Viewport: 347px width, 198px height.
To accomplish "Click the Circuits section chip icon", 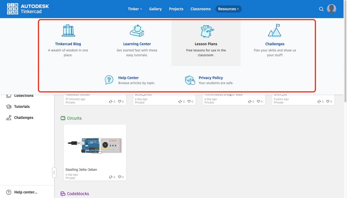I will point(63,118).
